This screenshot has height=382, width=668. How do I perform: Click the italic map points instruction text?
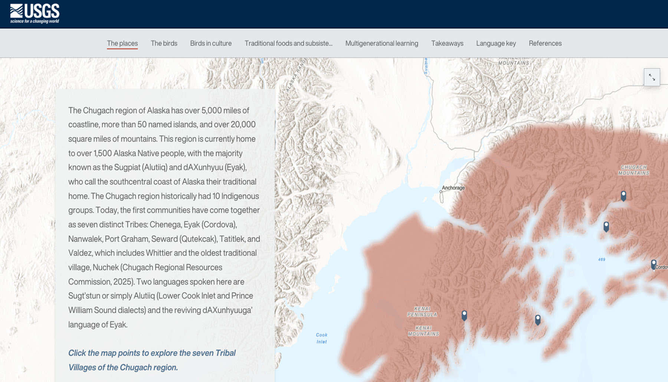point(152,360)
